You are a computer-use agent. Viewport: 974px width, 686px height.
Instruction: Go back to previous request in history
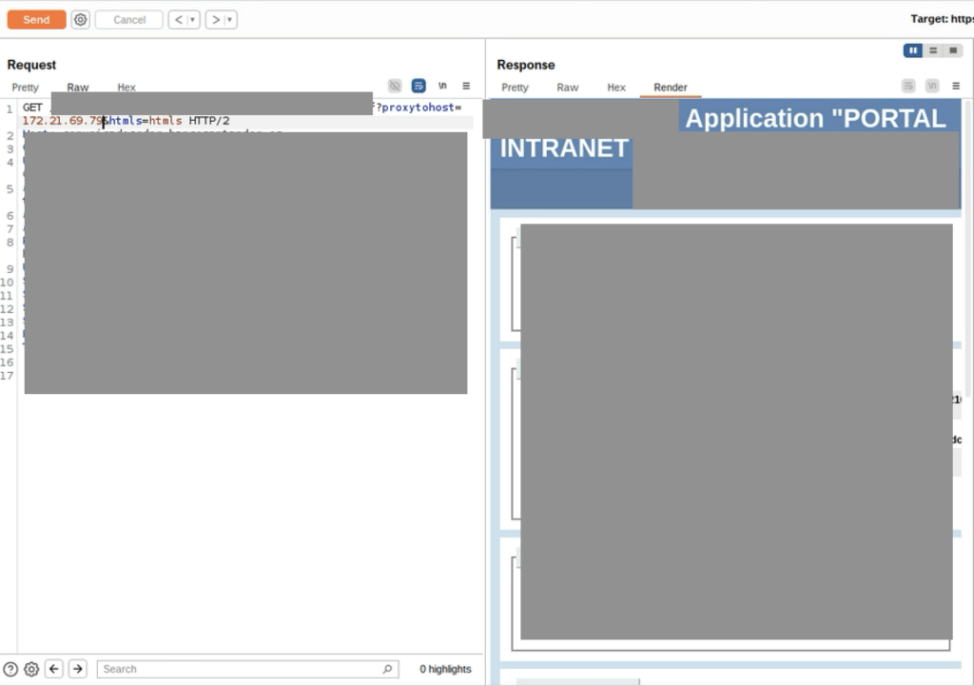point(178,20)
